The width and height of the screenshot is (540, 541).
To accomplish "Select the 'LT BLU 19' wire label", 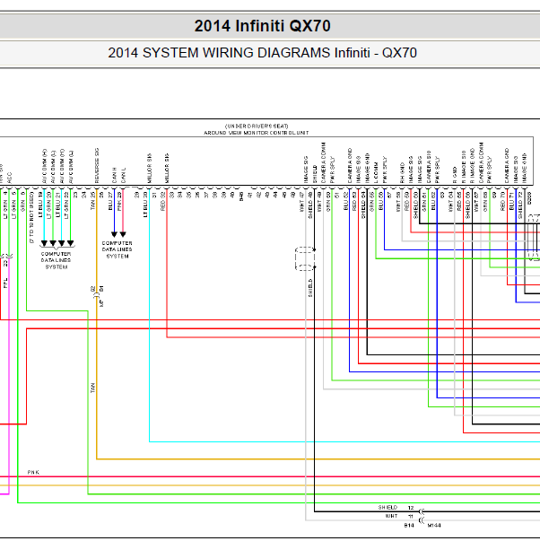I will (40, 205).
